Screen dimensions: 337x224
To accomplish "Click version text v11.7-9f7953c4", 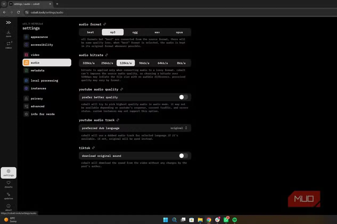I will 32,24.
